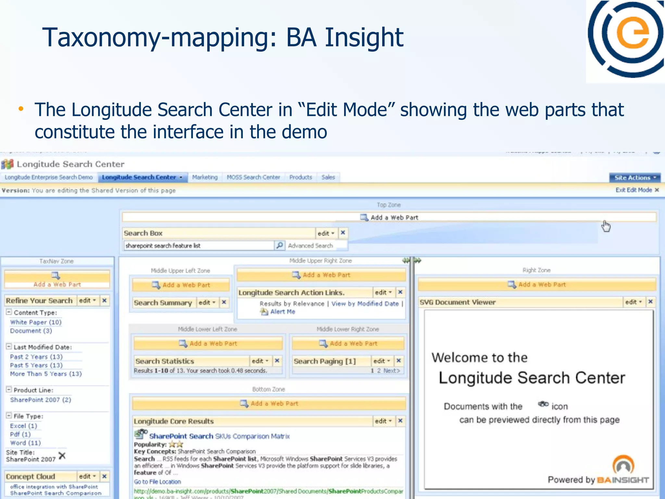Close the Longitude Core Results web part
The height and width of the screenshot is (499, 665).
(400, 421)
